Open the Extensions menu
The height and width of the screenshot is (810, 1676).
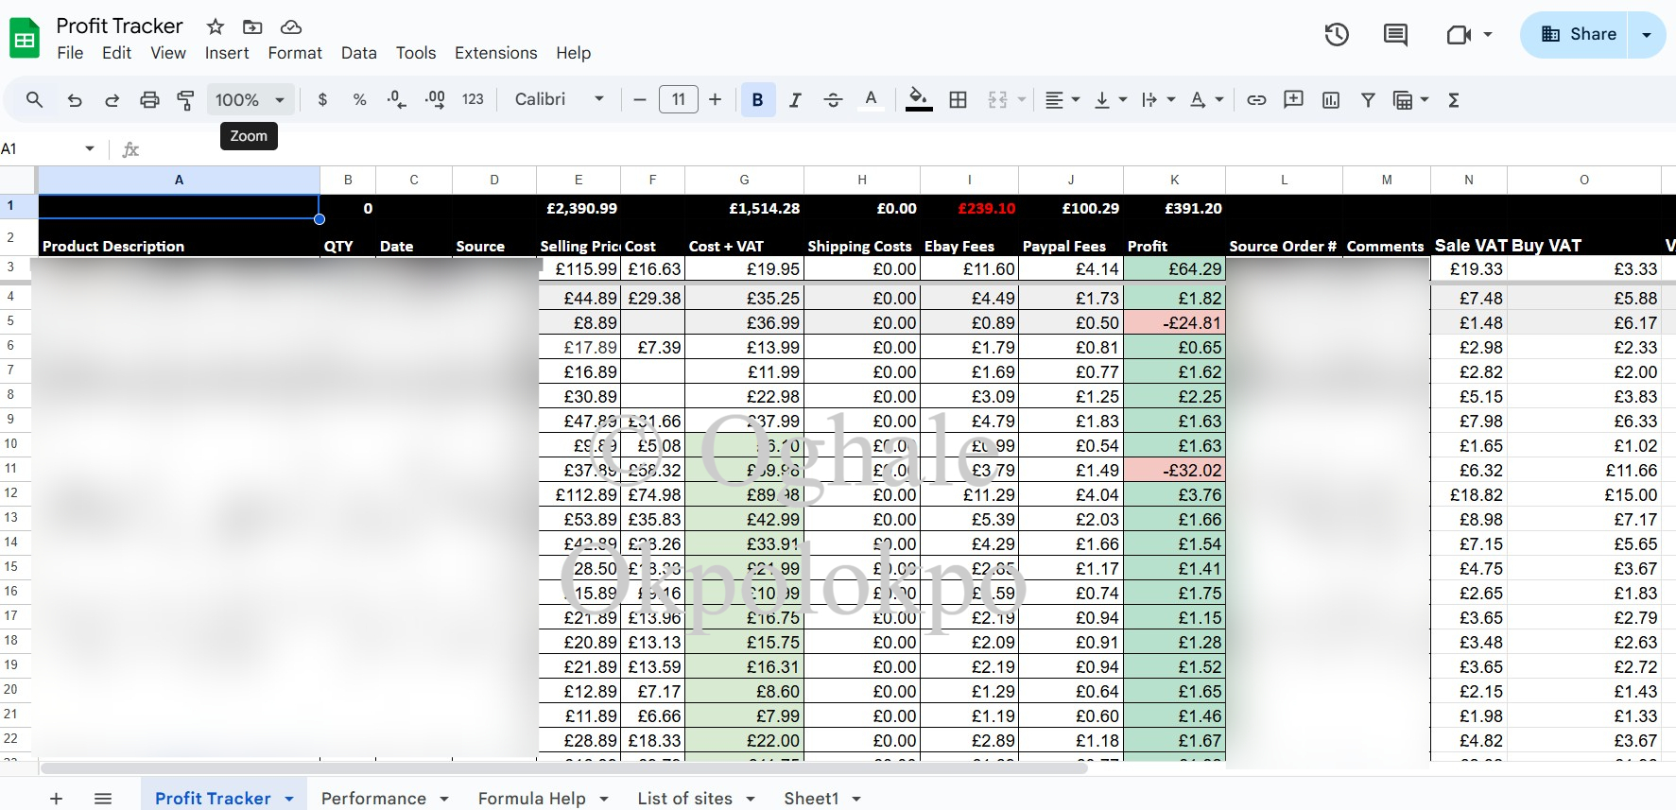pyautogui.click(x=495, y=53)
